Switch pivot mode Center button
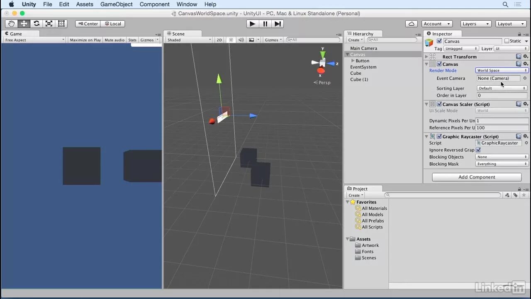The height and width of the screenshot is (299, 531). click(x=88, y=24)
